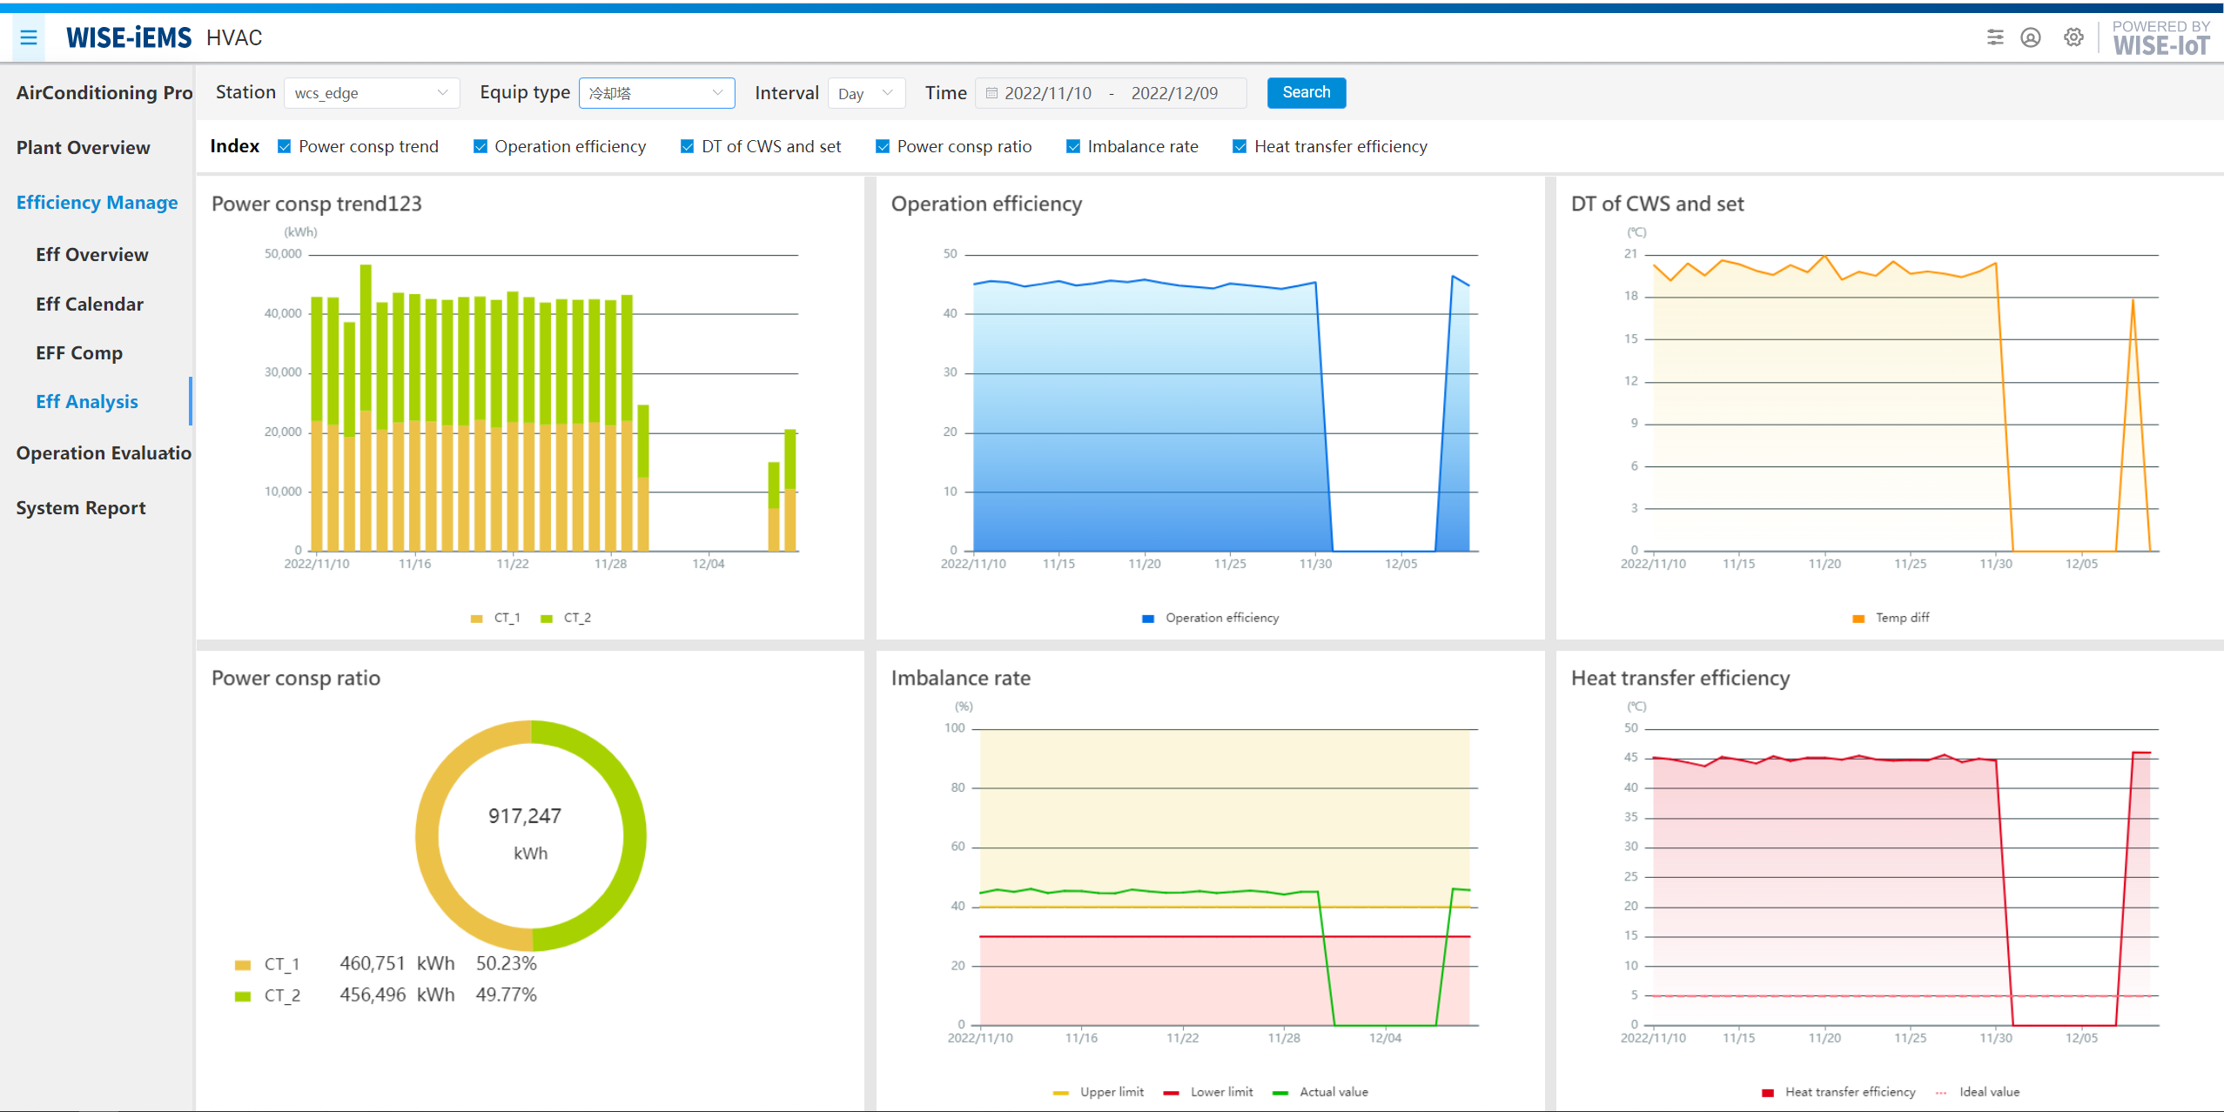Toggle Actual value legend in Imbalance rate
The width and height of the screenshot is (2224, 1112).
[1320, 1092]
